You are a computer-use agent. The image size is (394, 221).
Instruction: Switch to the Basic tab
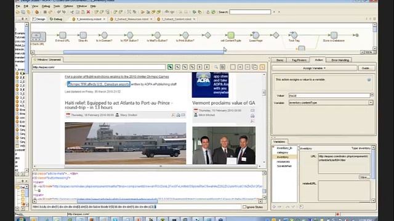(x=280, y=60)
